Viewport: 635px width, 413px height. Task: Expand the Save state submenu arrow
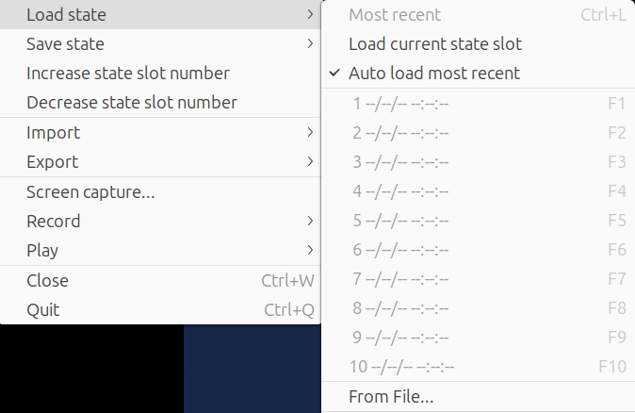click(310, 43)
